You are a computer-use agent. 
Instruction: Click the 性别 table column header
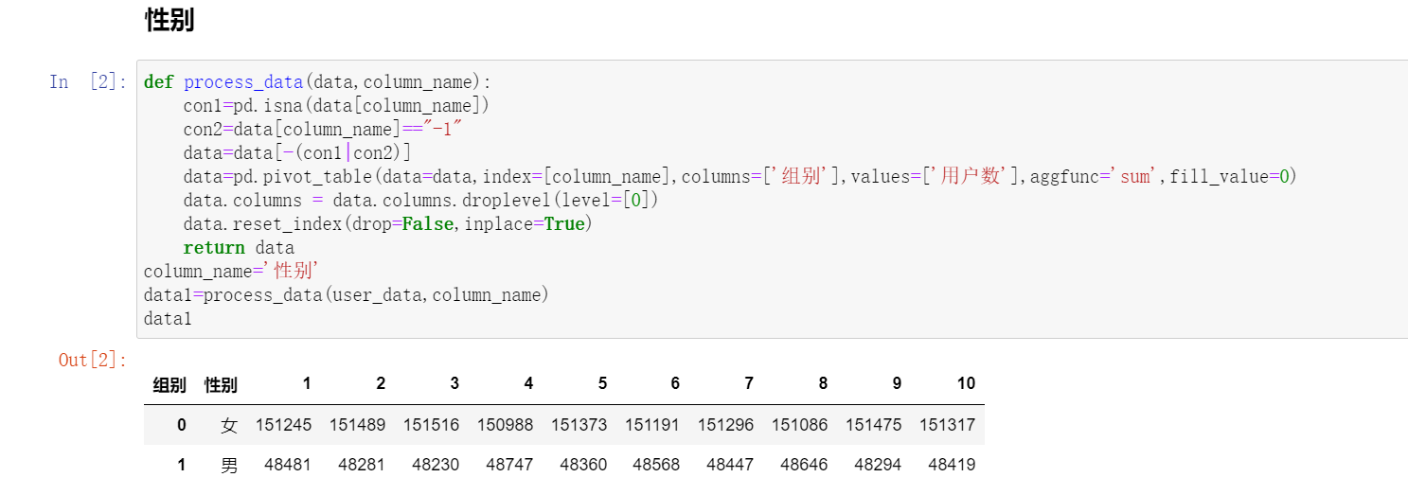[x=221, y=384]
